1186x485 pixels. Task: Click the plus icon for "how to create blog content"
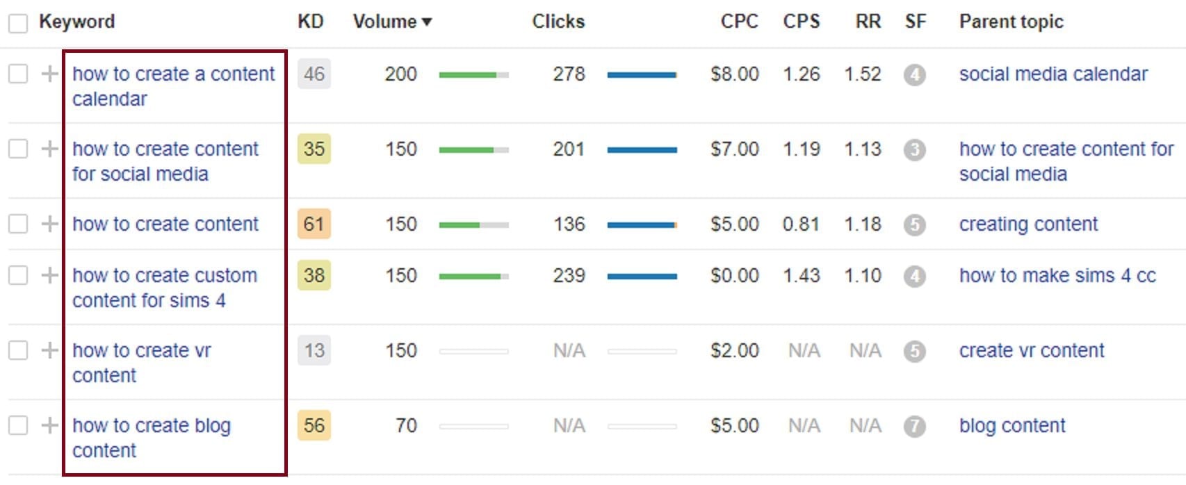coord(49,425)
